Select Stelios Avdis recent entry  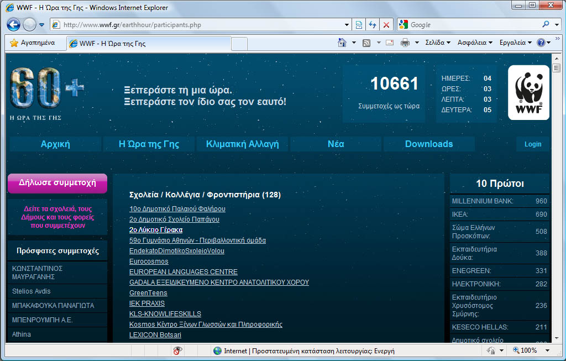[x=57, y=291]
